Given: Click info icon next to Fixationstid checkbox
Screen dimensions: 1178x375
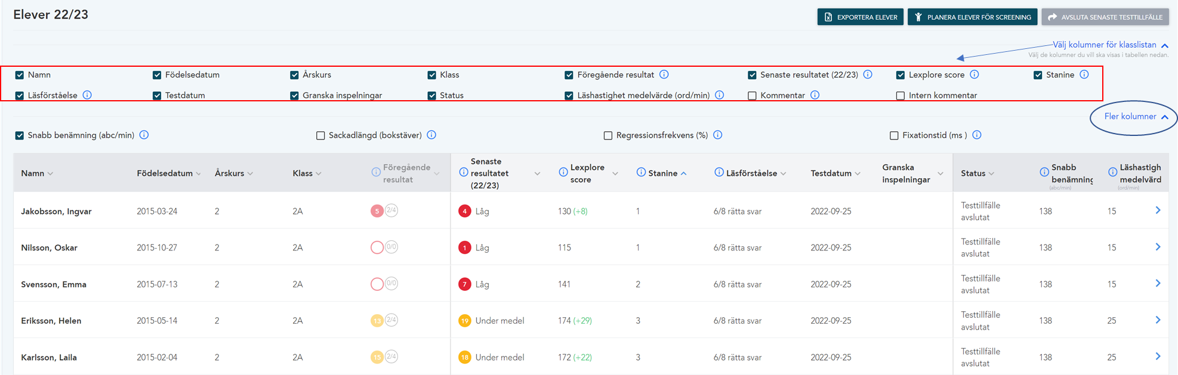Looking at the screenshot, I should (977, 135).
